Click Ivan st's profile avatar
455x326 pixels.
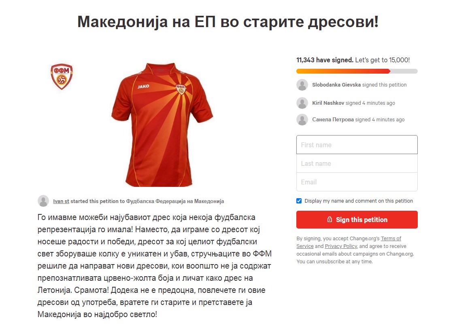coord(43,201)
